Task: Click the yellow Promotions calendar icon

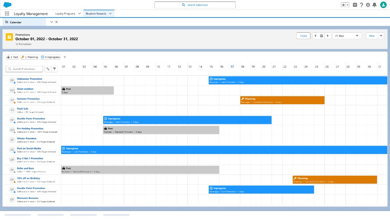Action: (9, 37)
